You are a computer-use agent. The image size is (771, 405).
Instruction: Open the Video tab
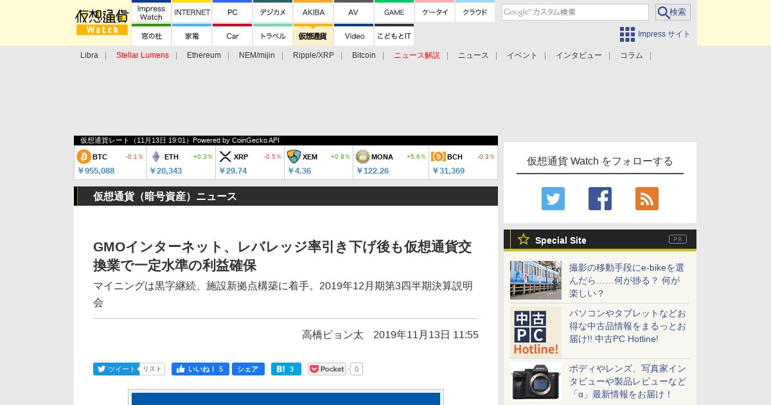353,35
